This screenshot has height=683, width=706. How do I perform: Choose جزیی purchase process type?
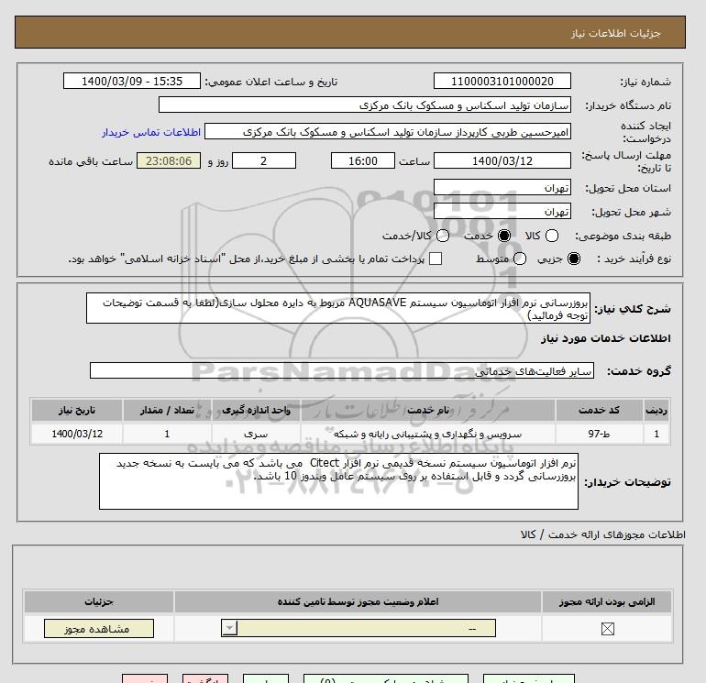coord(574,259)
